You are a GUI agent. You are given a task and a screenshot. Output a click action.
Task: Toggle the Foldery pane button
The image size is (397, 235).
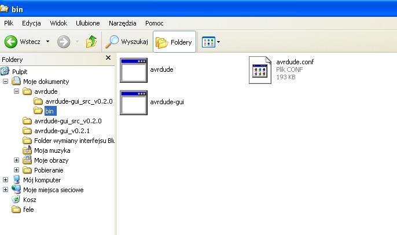174,42
